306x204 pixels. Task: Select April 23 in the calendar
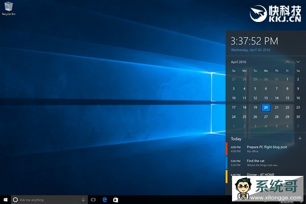(298, 108)
